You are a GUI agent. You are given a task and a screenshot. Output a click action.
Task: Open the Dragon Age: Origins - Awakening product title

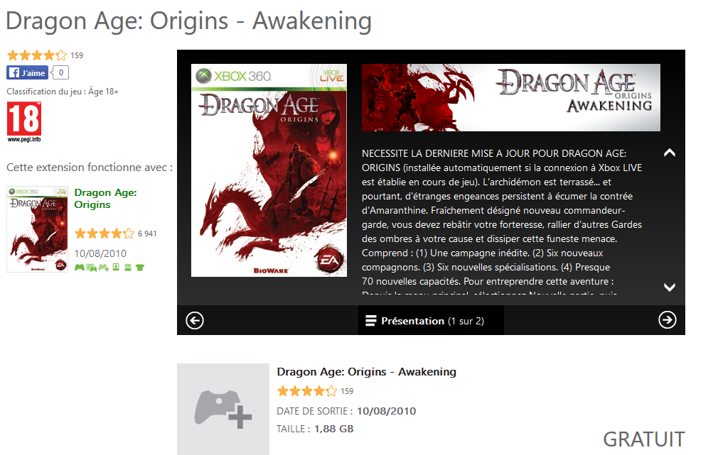(367, 371)
